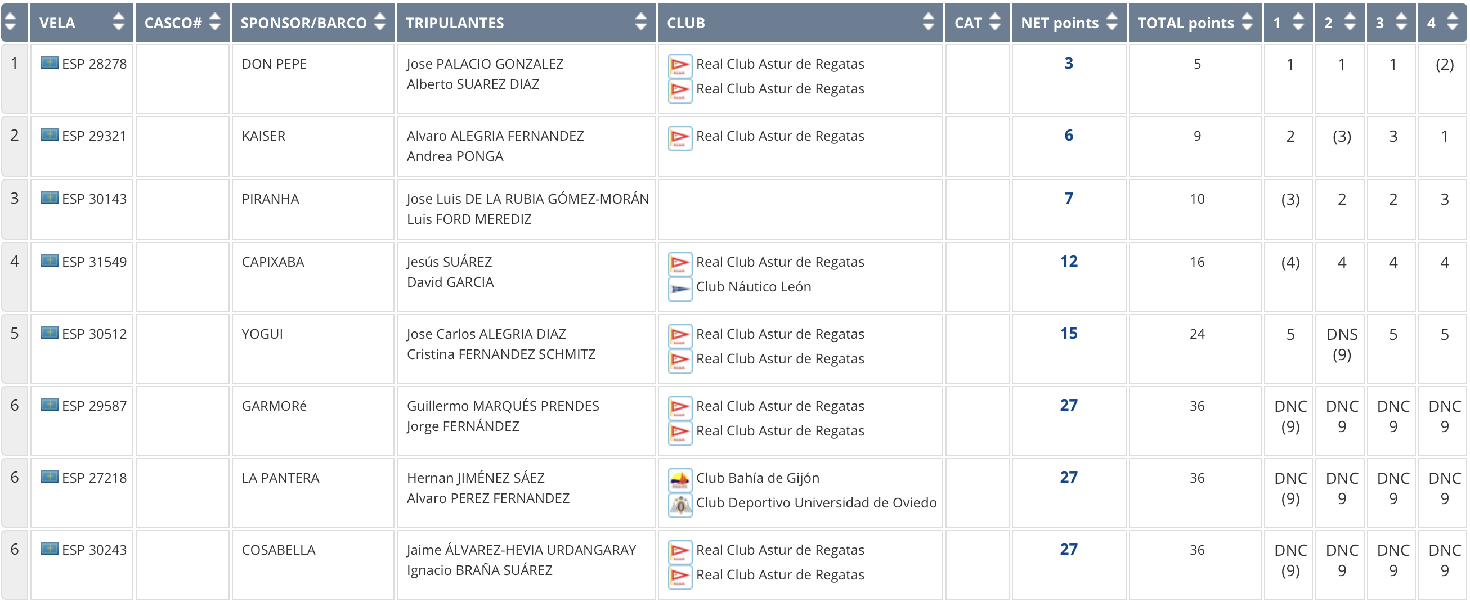Sort by the VELA column arrows
Viewport: 1470px width, 602px height.
tap(118, 23)
